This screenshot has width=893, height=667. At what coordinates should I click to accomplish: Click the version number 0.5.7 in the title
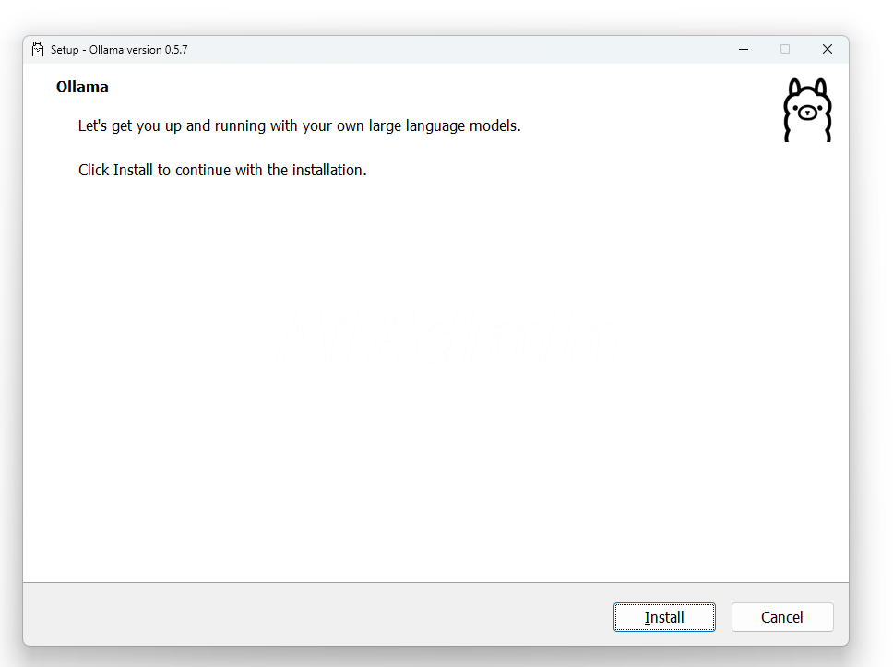tap(176, 50)
